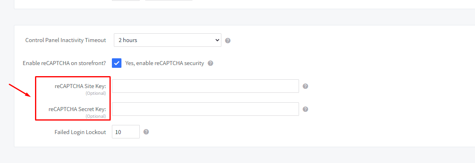Click "Enable reCAPTCHA on storefront?" label
The image size is (475, 163).
(64, 63)
